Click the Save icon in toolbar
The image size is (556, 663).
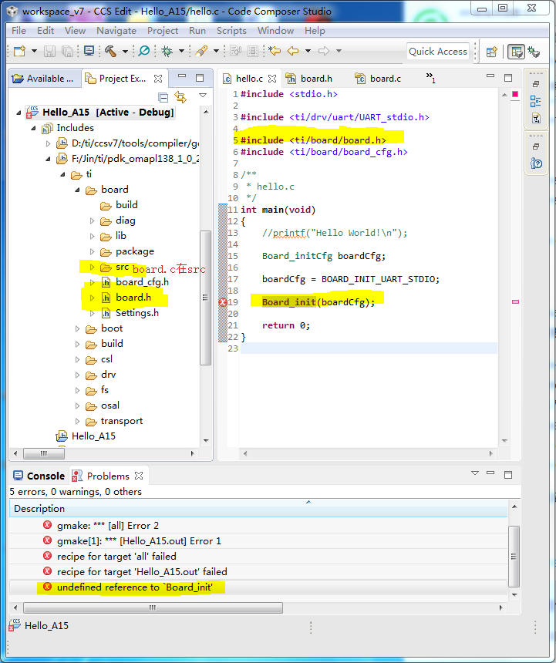49,51
